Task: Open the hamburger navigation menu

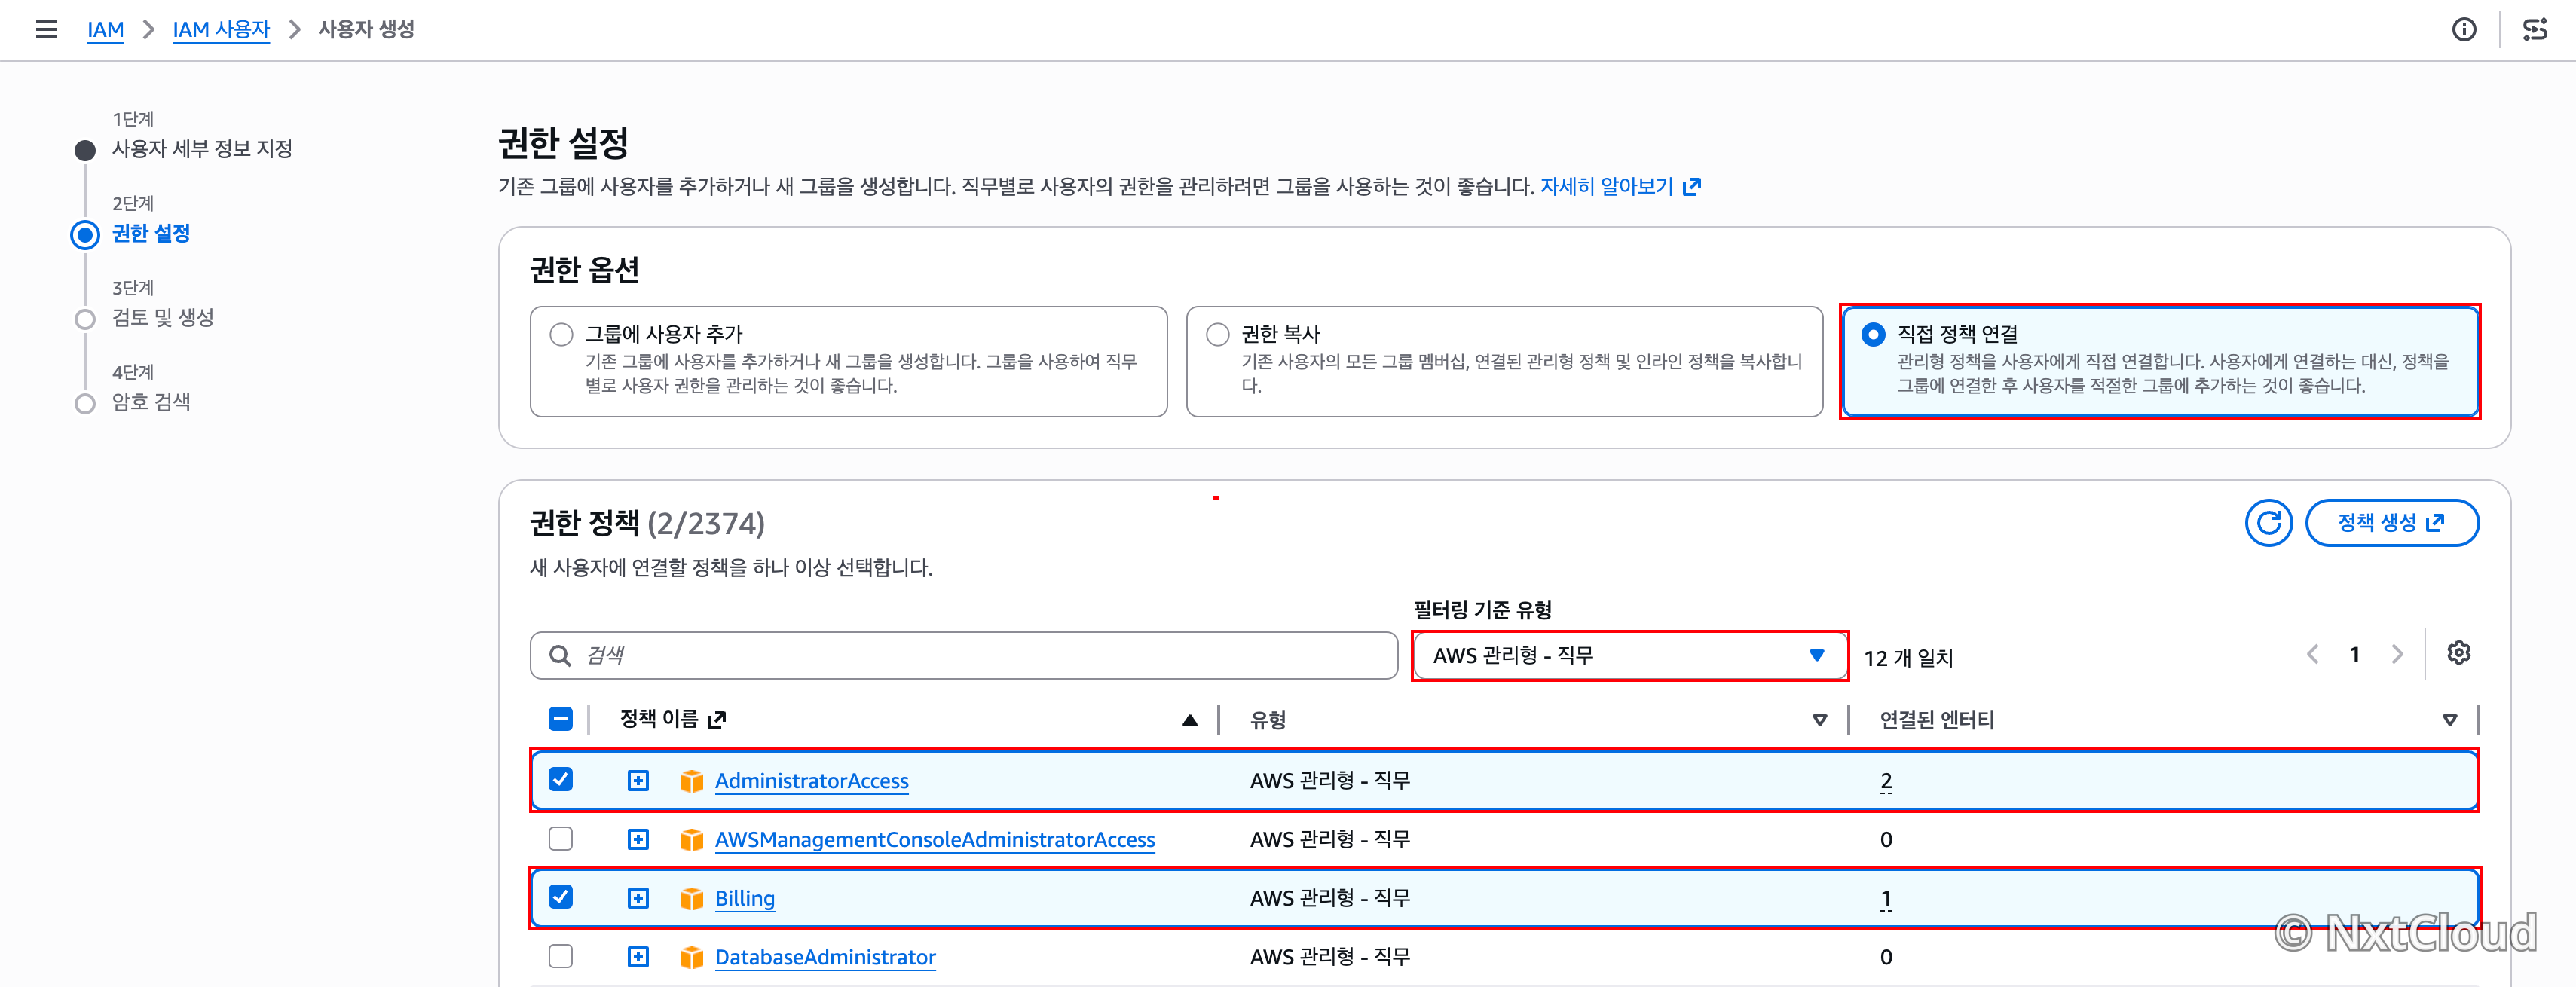Action: point(46,29)
